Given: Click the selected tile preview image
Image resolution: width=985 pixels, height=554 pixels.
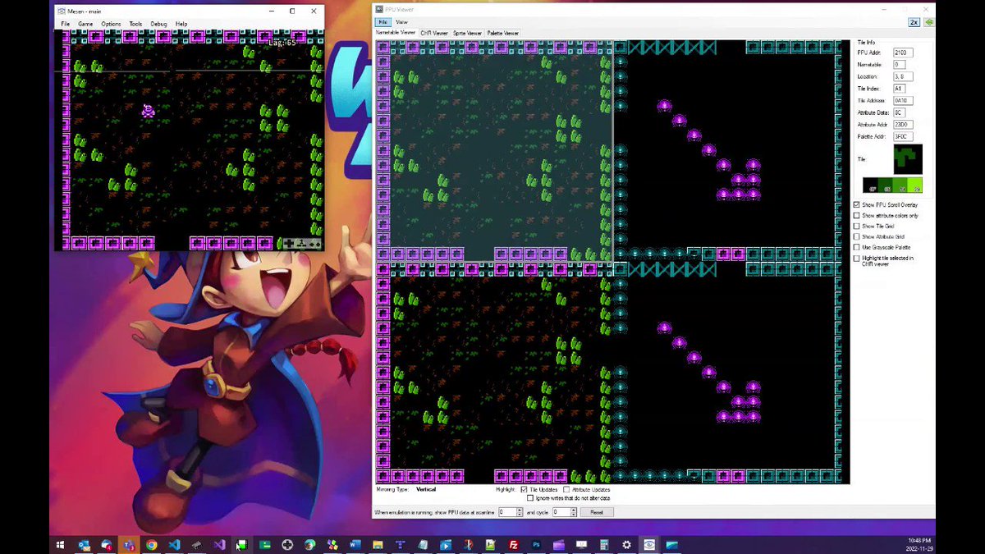Looking at the screenshot, I should (x=908, y=159).
